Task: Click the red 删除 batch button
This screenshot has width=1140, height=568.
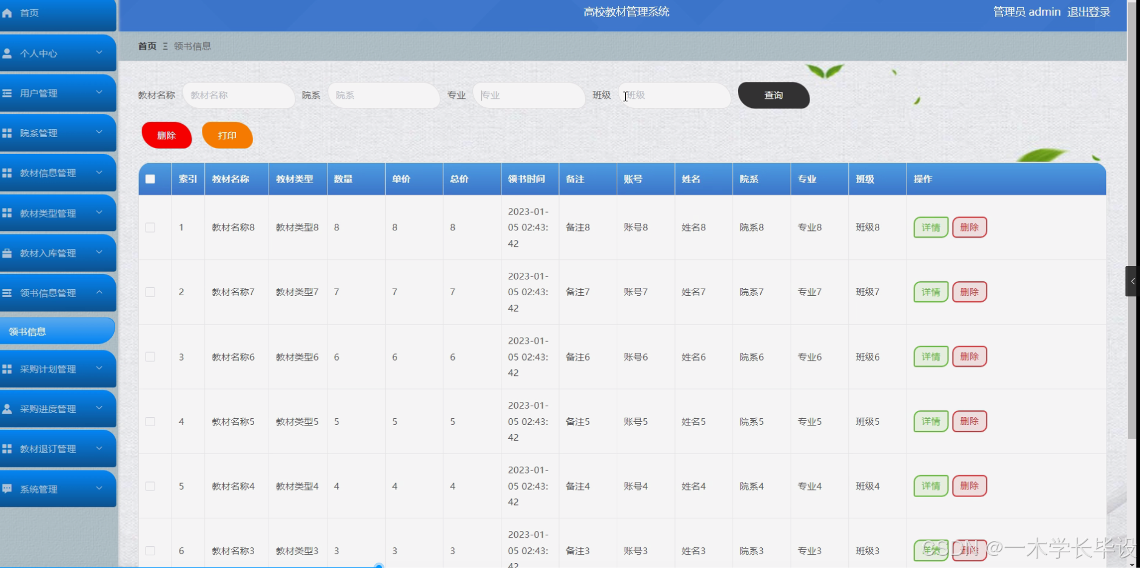Action: click(x=167, y=135)
